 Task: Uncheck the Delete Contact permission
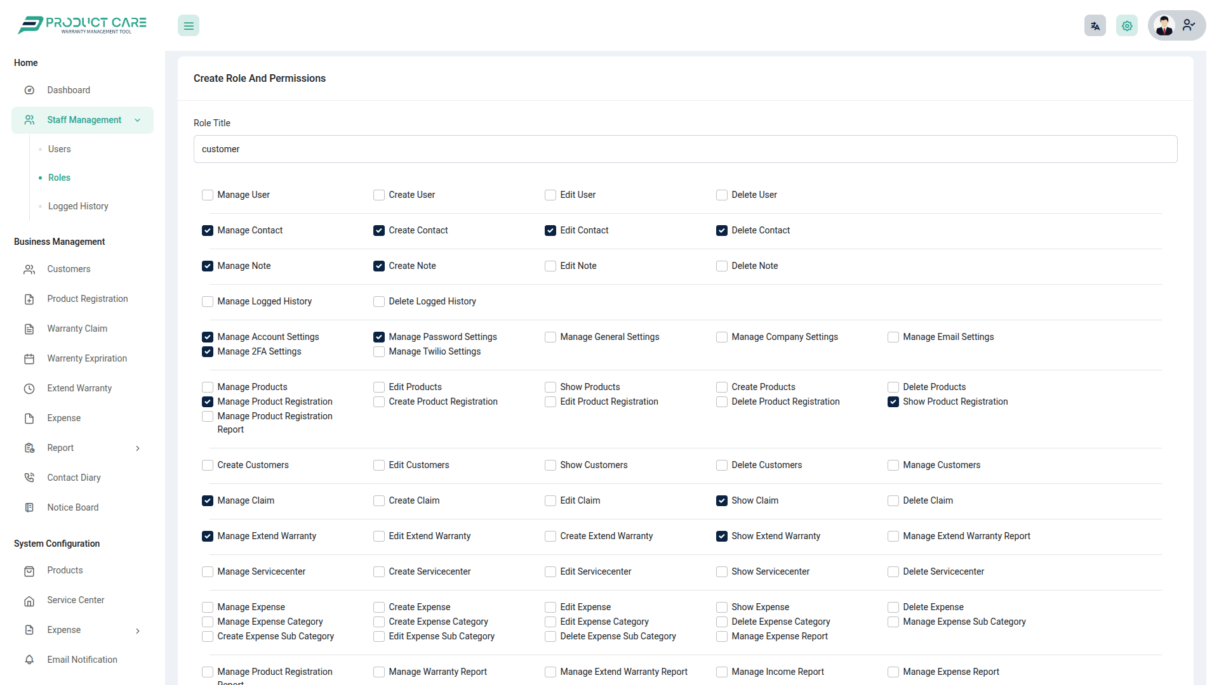[722, 230]
